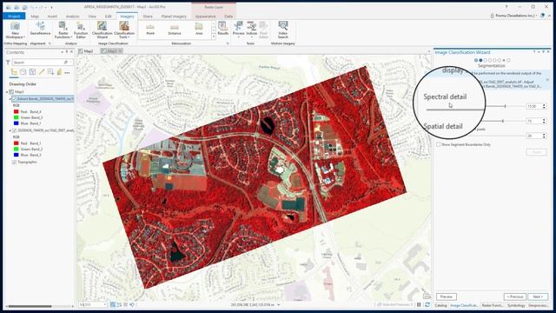Click green swatch for Band_3

(x=16, y=117)
